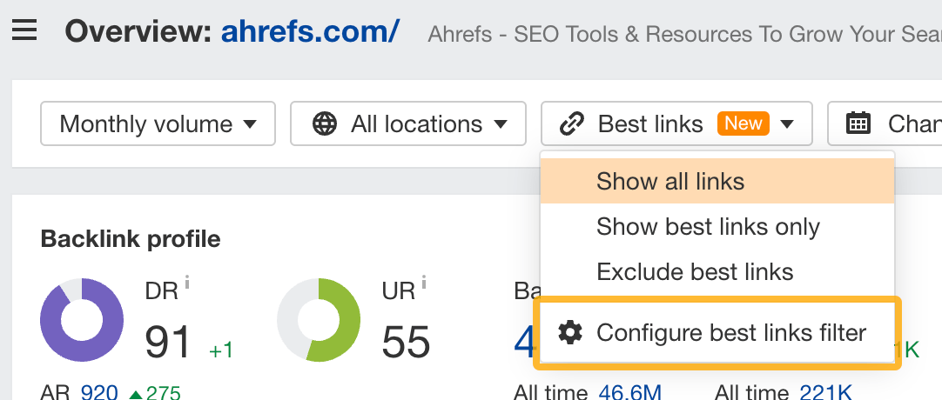Choose Show best links only
This screenshot has width=942, height=400.
click(708, 227)
